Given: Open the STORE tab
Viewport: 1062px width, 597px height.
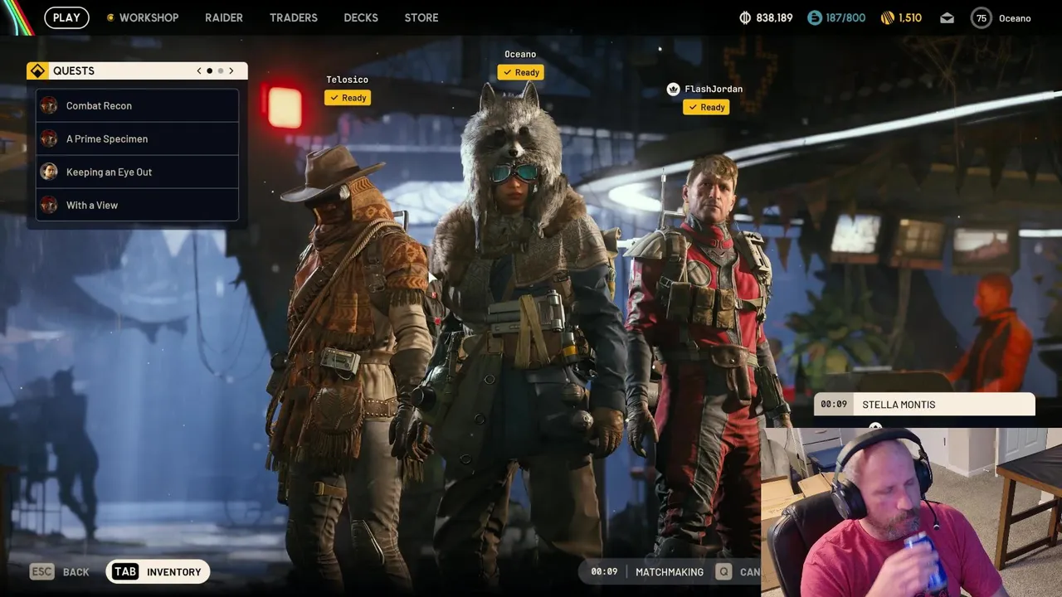Looking at the screenshot, I should pyautogui.click(x=421, y=17).
